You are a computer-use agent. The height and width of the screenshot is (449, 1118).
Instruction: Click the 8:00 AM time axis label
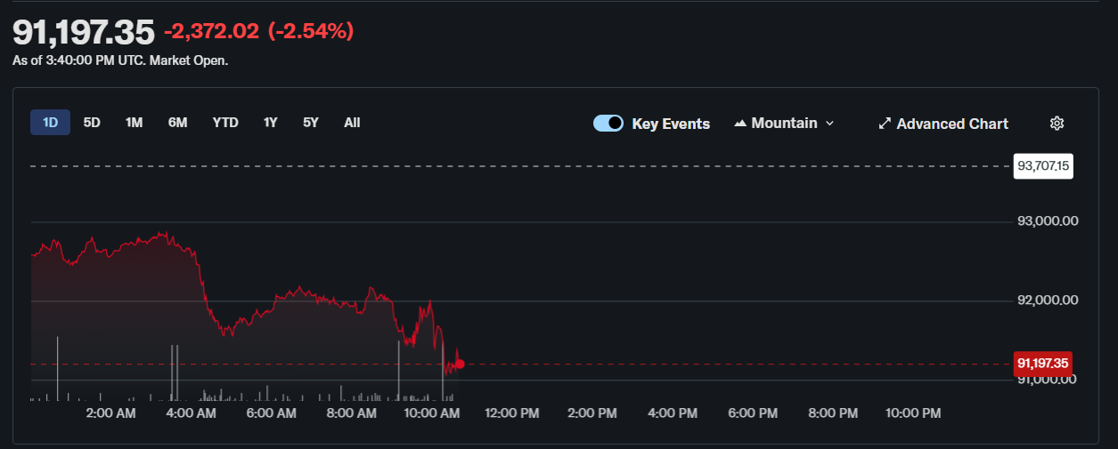[351, 413]
